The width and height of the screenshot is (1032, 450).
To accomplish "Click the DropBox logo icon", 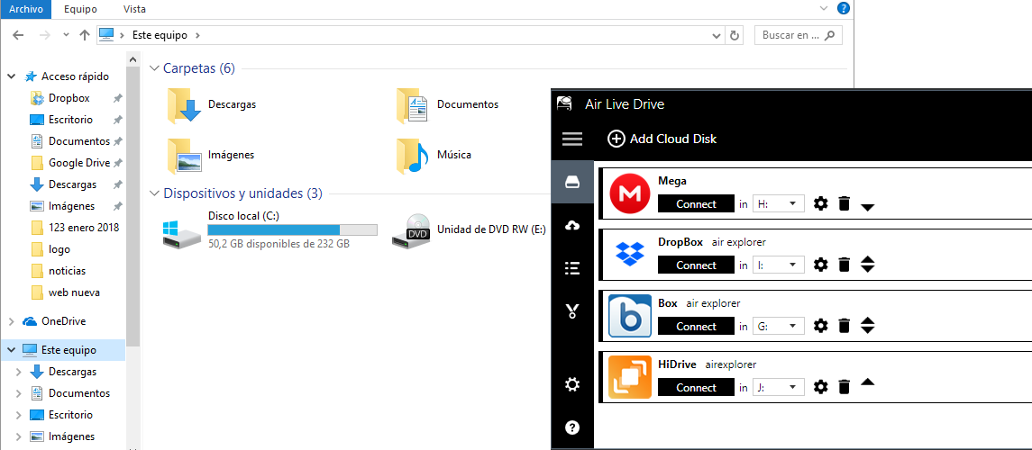I will coord(630,254).
